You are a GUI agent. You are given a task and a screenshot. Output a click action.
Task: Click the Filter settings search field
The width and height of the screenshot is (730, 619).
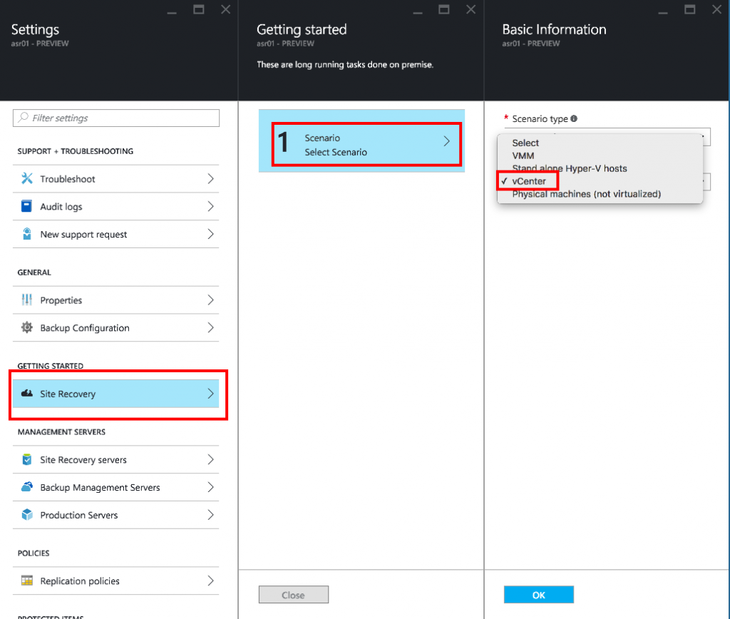coord(116,118)
